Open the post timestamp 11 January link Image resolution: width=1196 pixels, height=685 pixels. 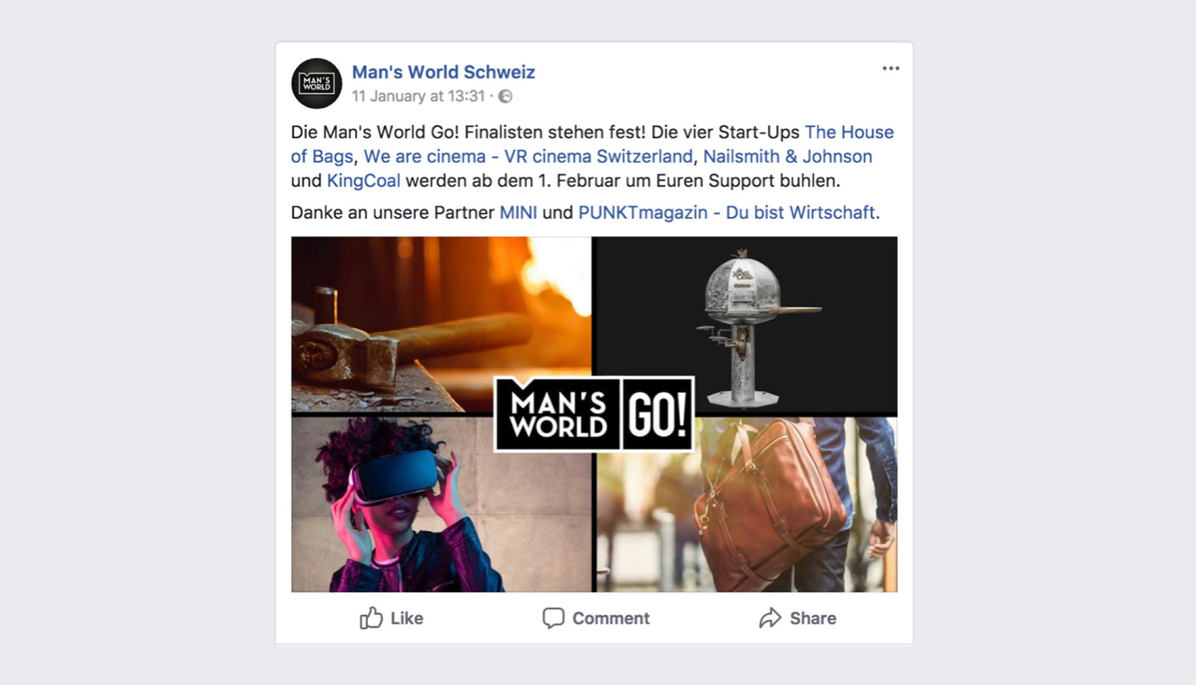point(418,96)
